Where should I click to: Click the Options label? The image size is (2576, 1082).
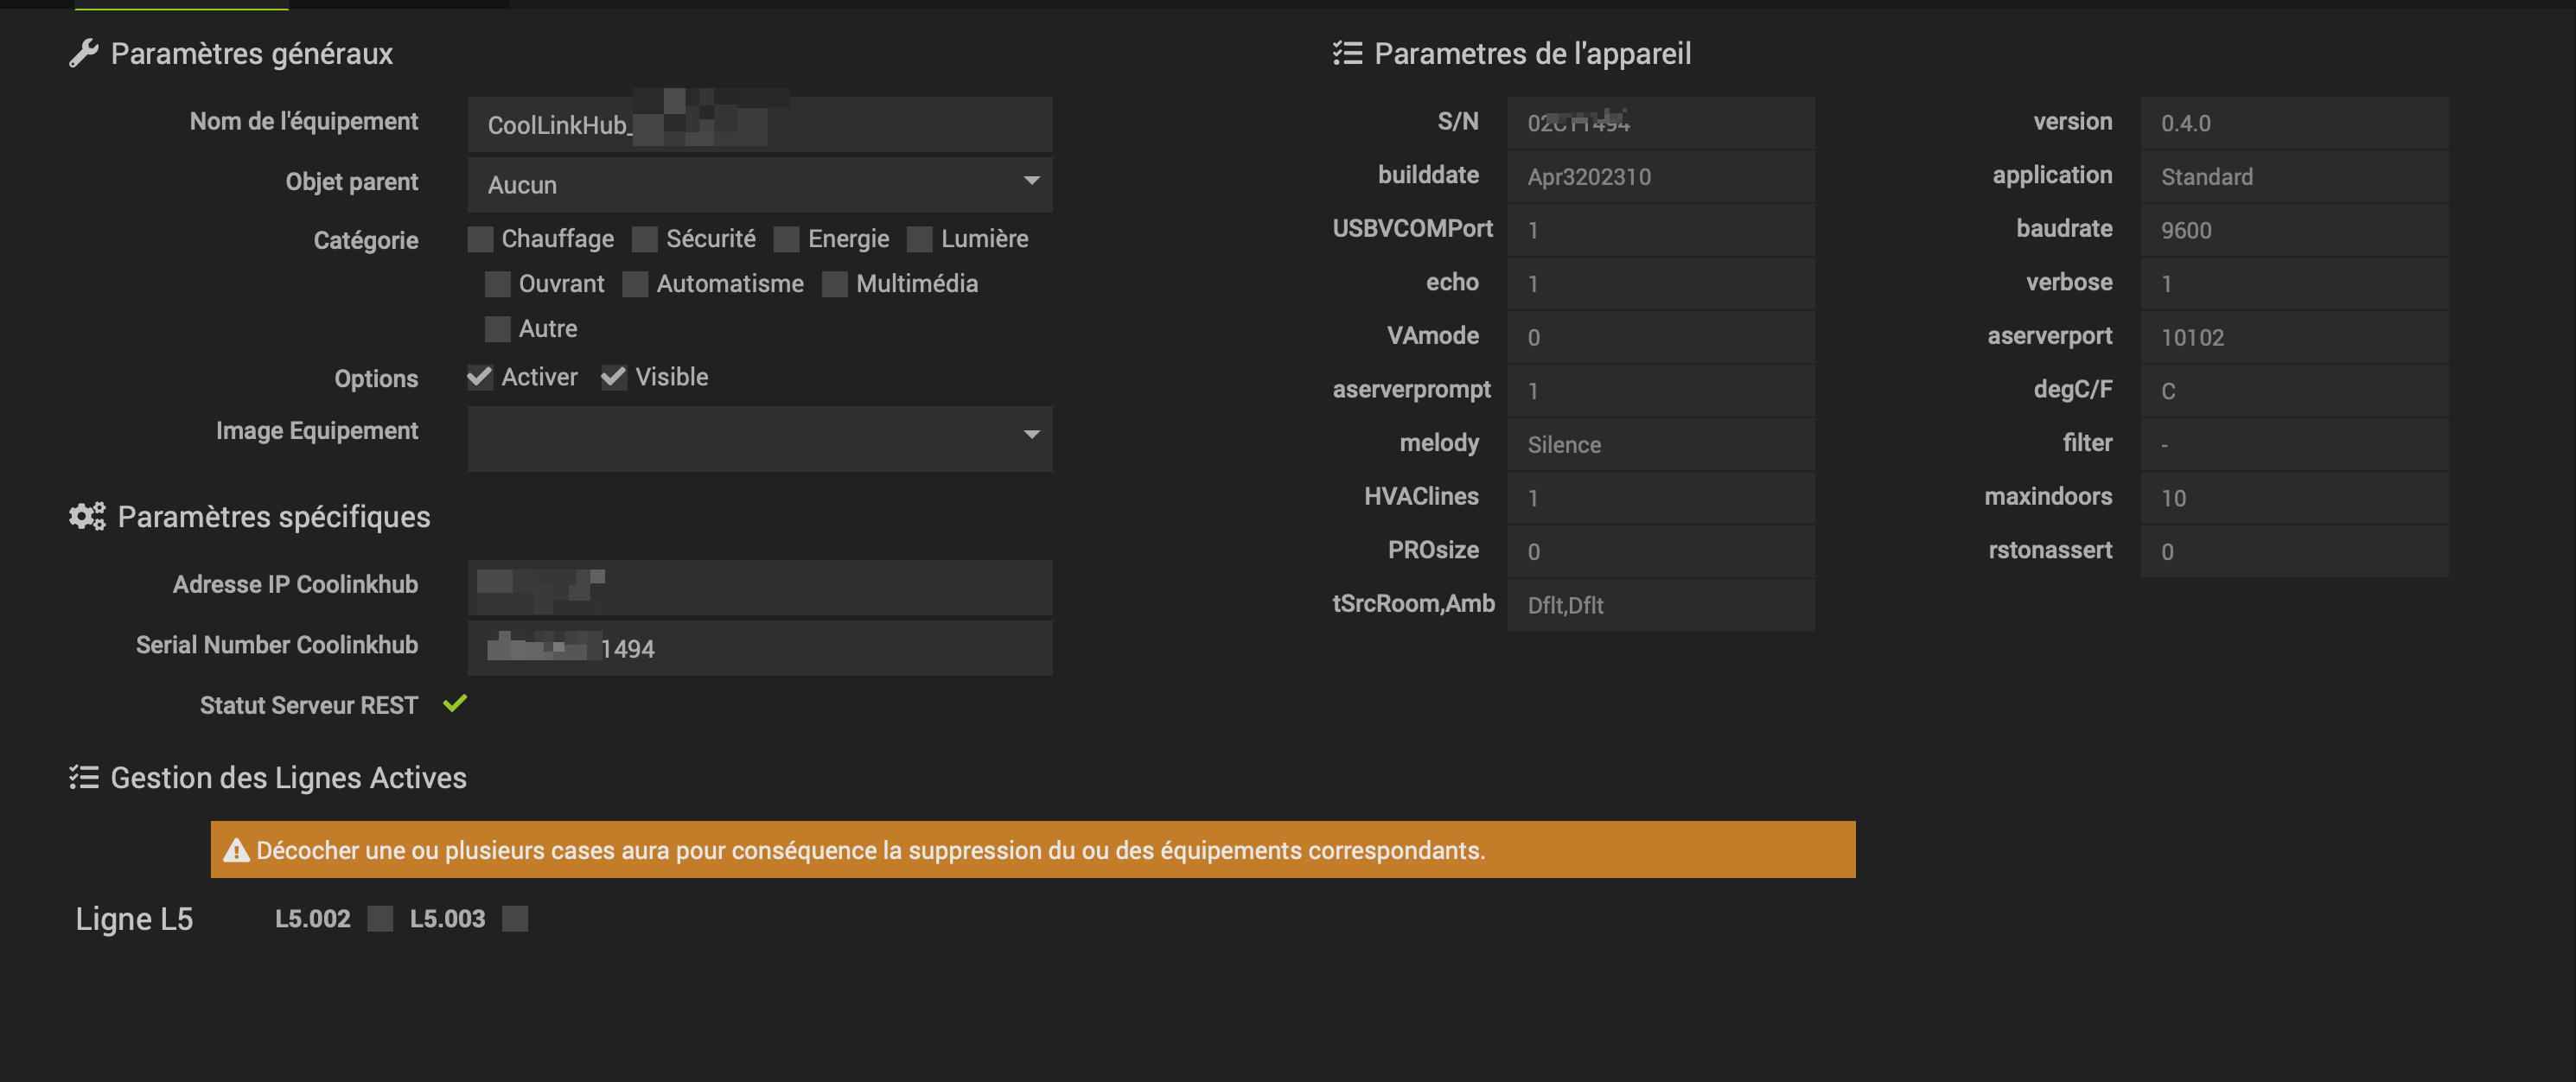click(376, 379)
